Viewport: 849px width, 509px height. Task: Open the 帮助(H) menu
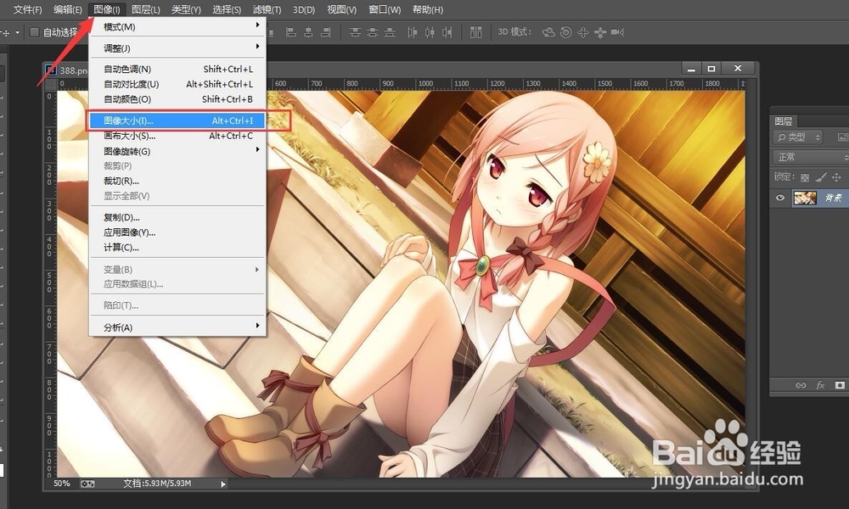pos(428,9)
